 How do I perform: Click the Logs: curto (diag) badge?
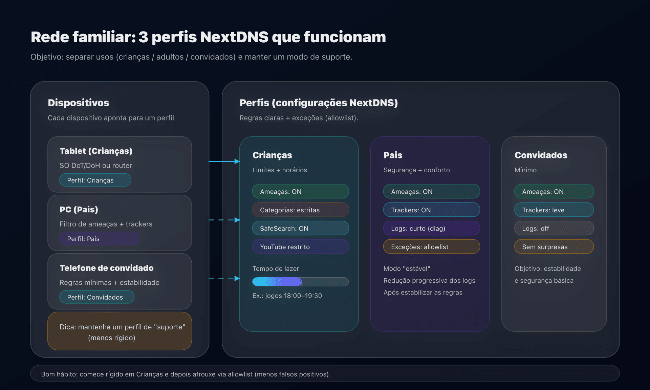(x=431, y=228)
